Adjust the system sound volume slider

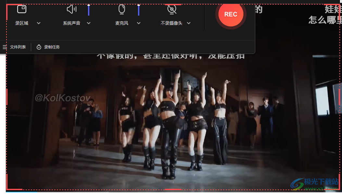tap(89, 10)
